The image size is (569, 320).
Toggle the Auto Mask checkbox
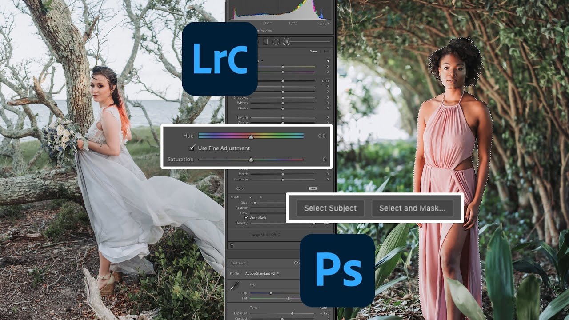click(x=247, y=218)
